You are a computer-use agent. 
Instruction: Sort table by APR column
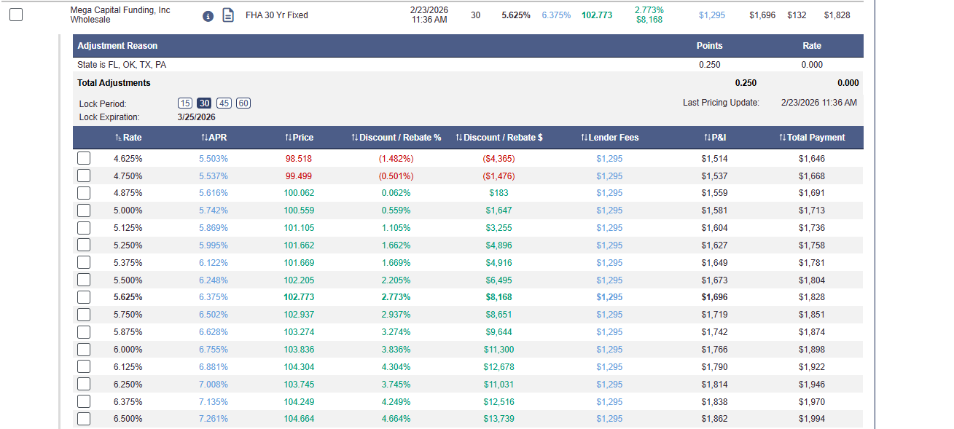click(214, 138)
